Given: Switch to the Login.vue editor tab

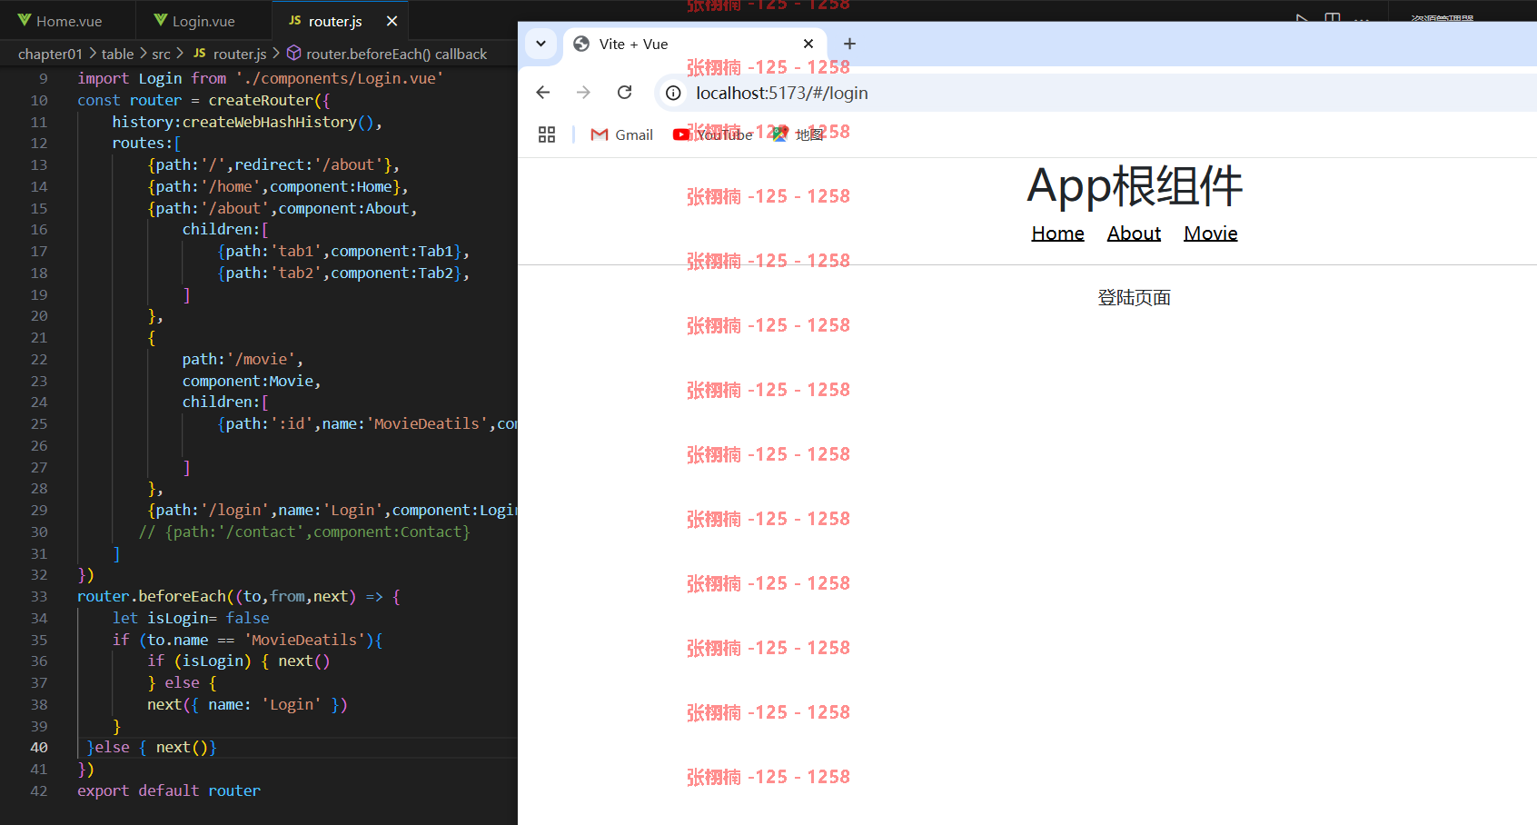Looking at the screenshot, I should click(x=203, y=21).
